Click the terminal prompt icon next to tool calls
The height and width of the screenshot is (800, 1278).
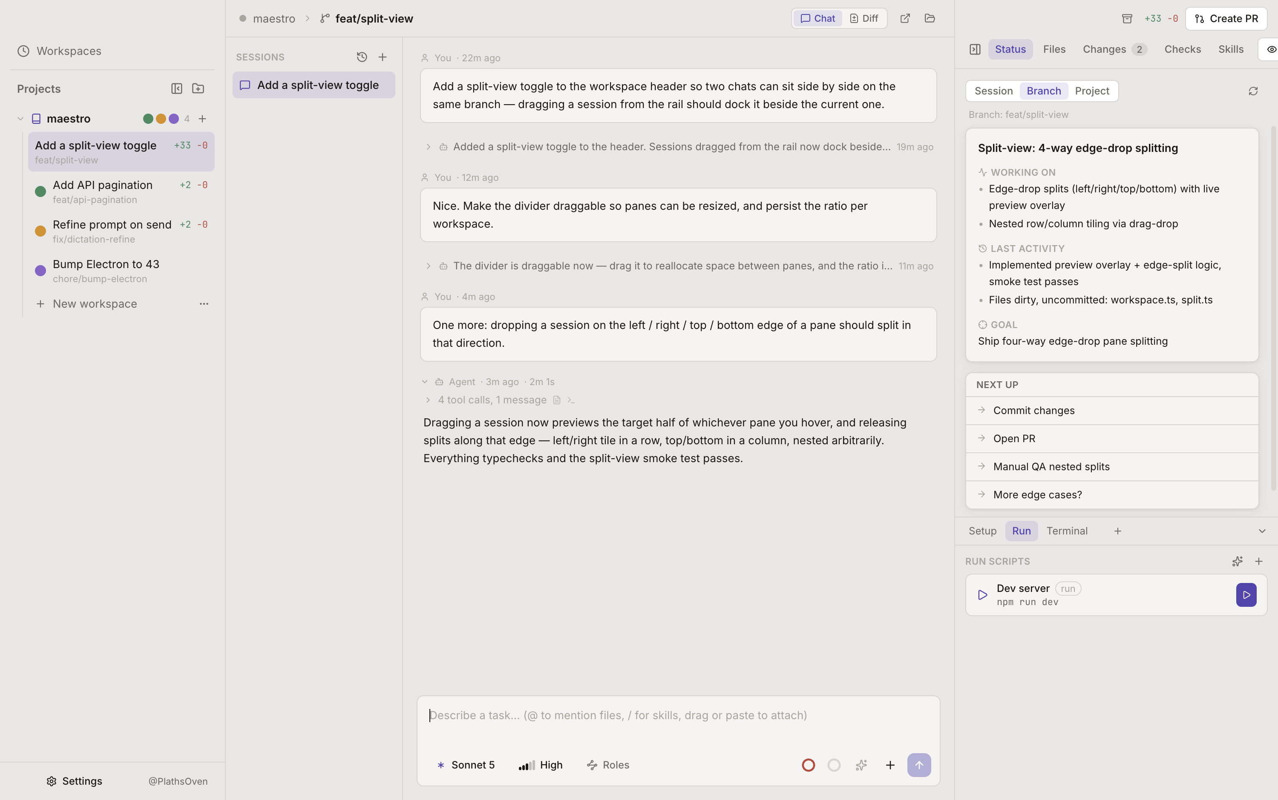[571, 400]
